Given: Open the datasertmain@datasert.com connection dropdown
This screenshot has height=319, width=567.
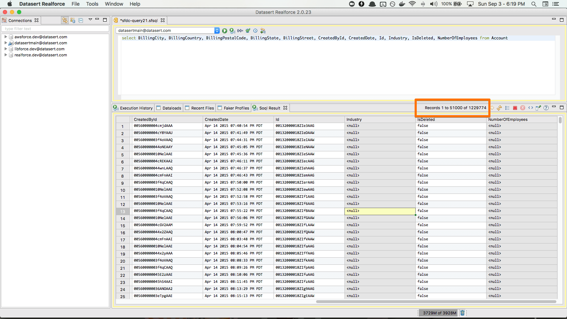Looking at the screenshot, I should coord(217,31).
